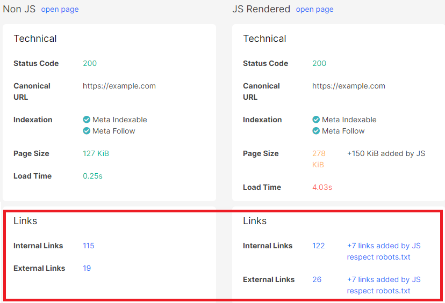Open the JS Rendered page link

(x=315, y=9)
